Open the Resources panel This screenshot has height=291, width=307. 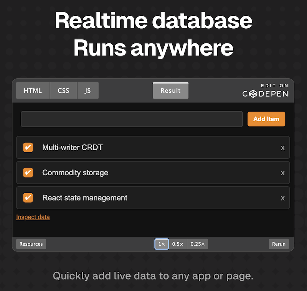point(31,244)
